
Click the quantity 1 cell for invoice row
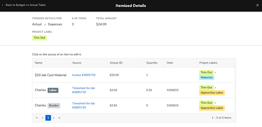coord(147,75)
